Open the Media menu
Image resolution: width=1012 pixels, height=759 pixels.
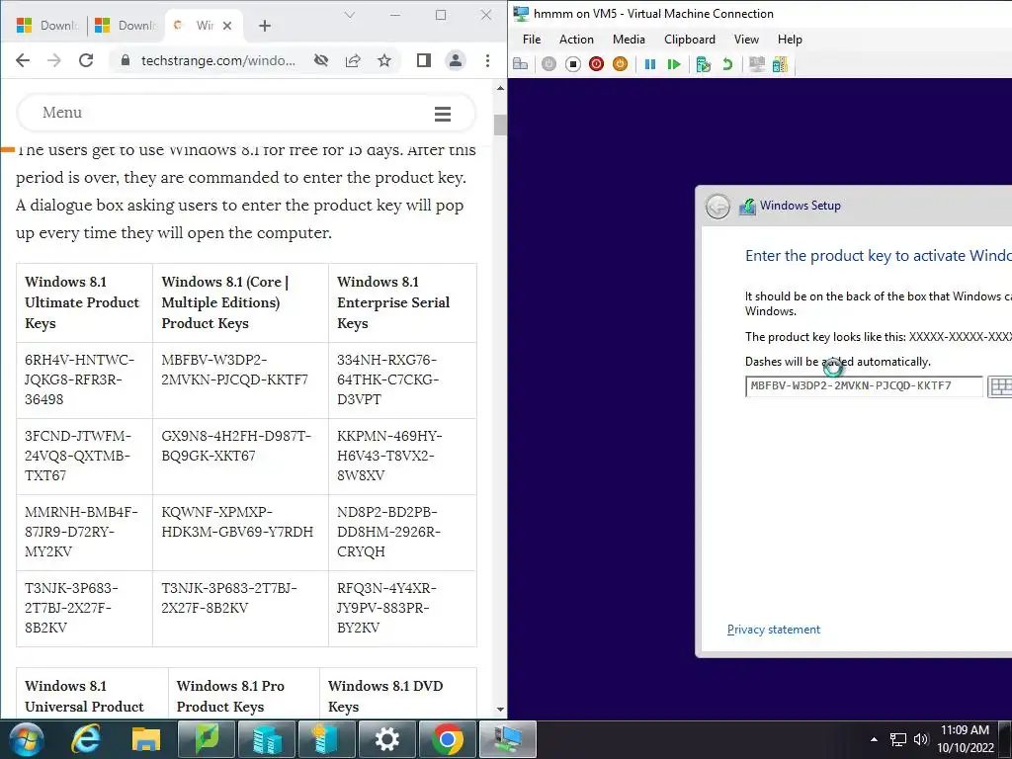[x=629, y=40]
